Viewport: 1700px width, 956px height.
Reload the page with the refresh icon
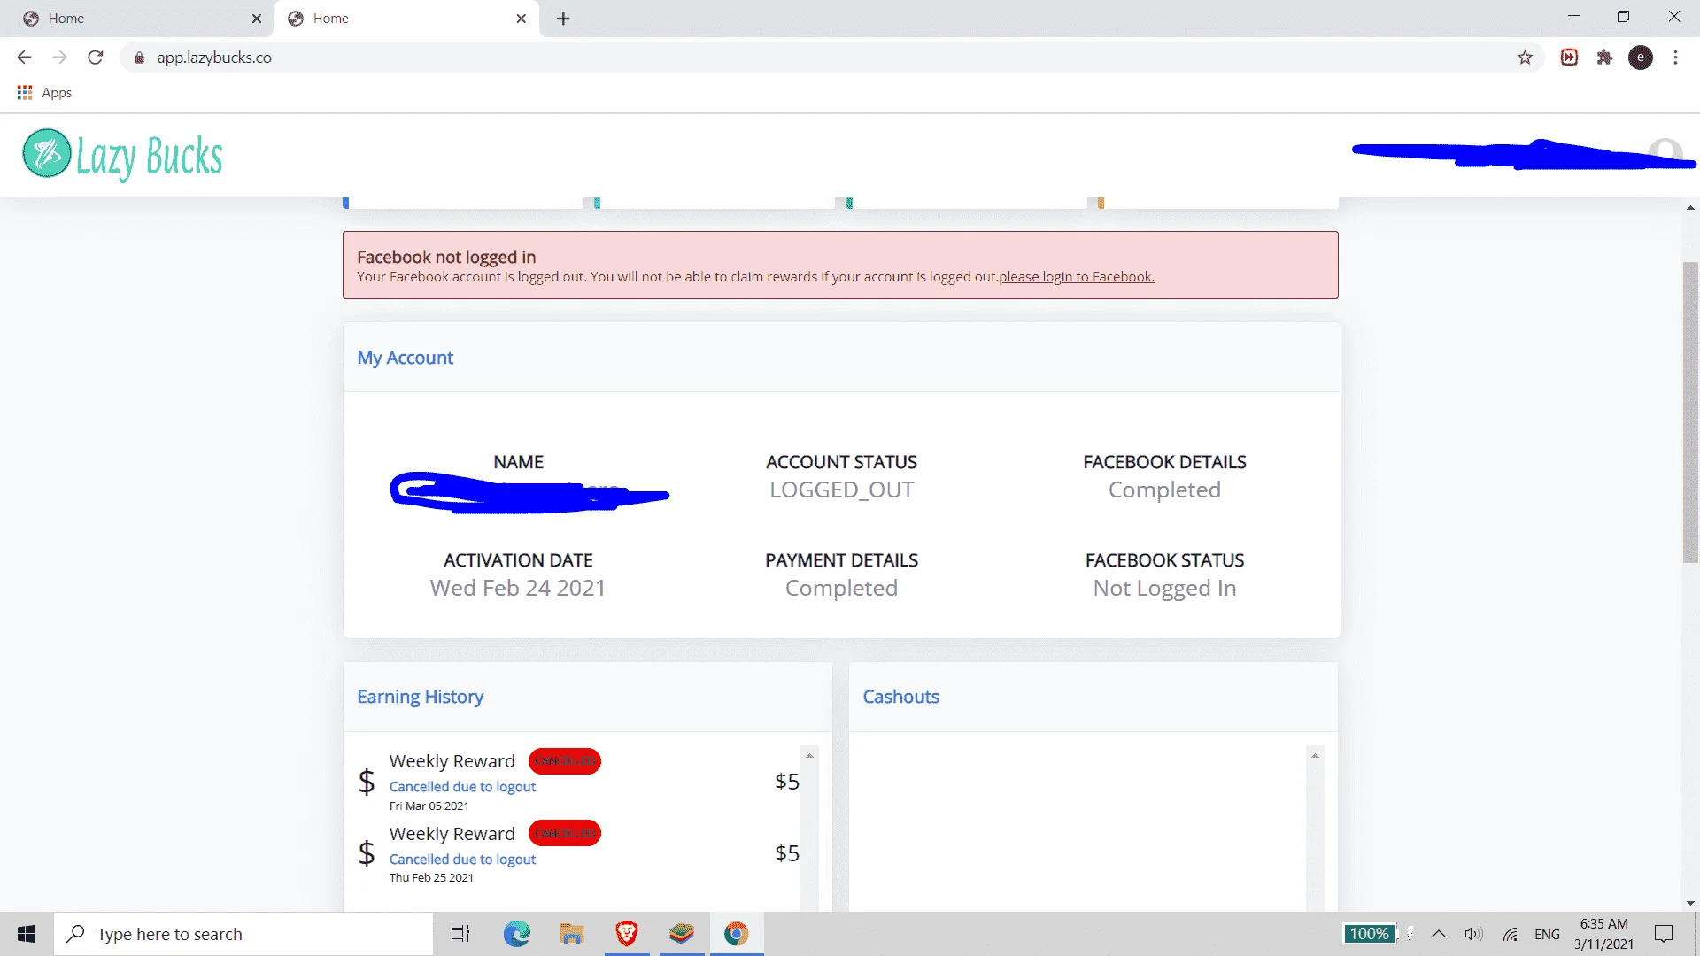tap(96, 58)
